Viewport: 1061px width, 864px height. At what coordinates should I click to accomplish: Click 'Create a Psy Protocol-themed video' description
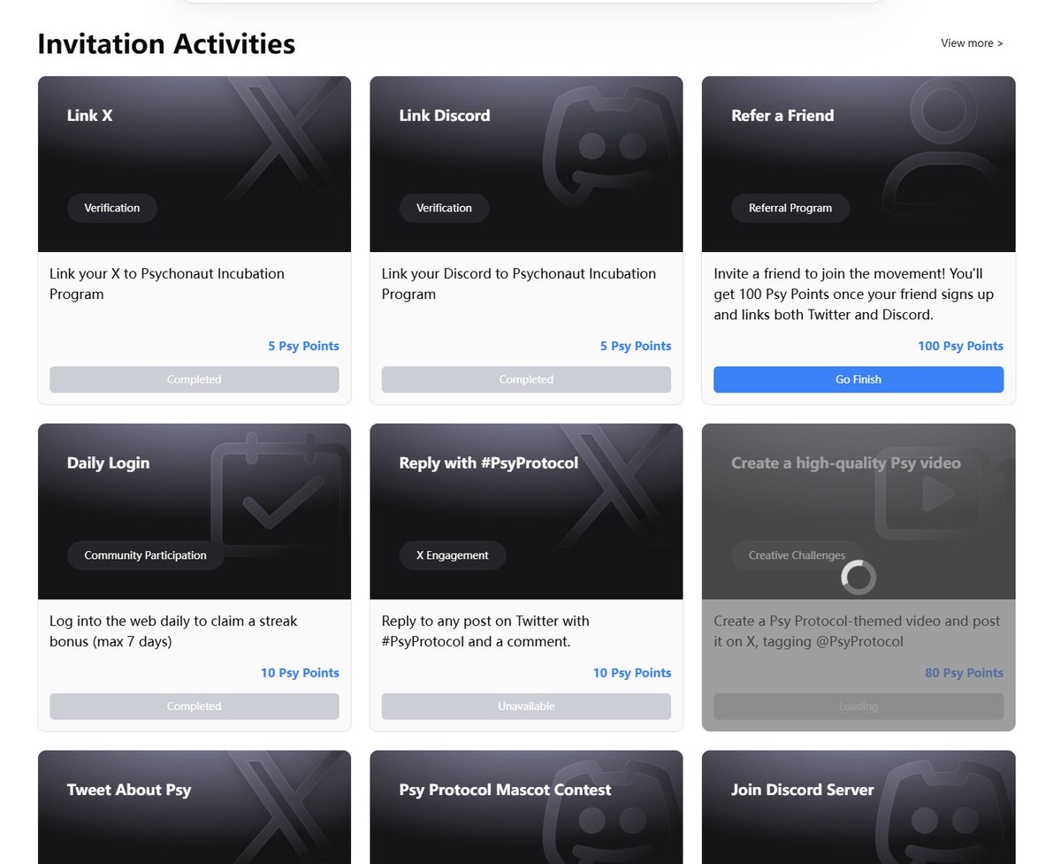[857, 631]
